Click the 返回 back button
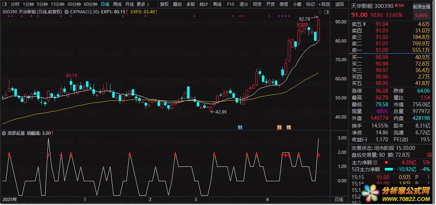This screenshot has width=436, height=205. click(x=340, y=4)
